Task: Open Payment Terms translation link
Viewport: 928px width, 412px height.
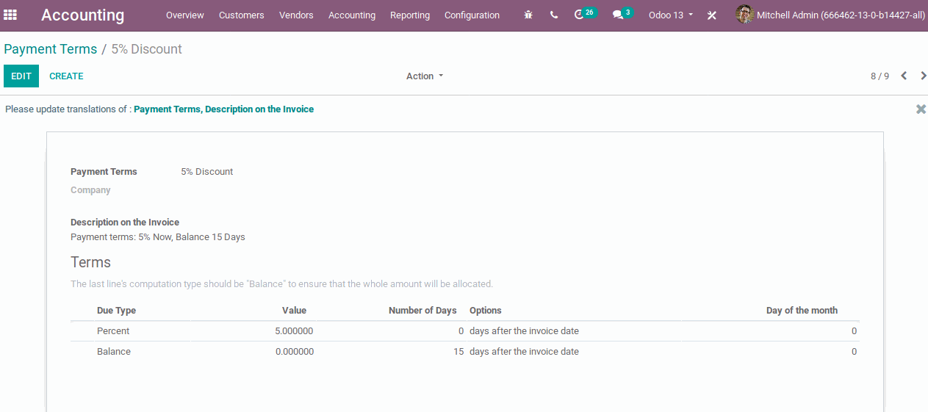Action: [166, 109]
